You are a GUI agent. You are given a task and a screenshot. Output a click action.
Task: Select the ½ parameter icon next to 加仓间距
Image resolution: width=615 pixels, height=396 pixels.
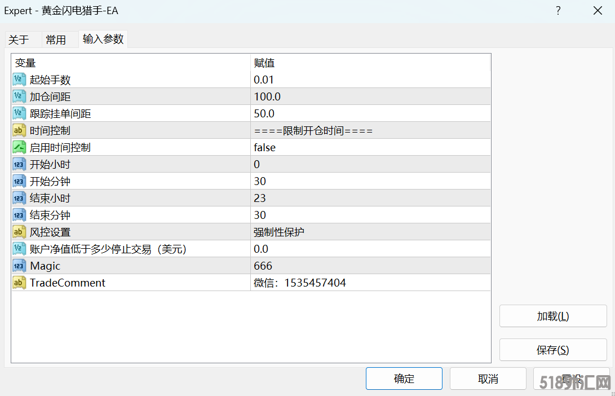coord(19,96)
